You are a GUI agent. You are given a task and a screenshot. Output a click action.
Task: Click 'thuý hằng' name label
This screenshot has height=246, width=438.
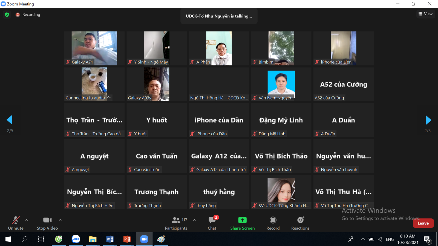pos(203,206)
